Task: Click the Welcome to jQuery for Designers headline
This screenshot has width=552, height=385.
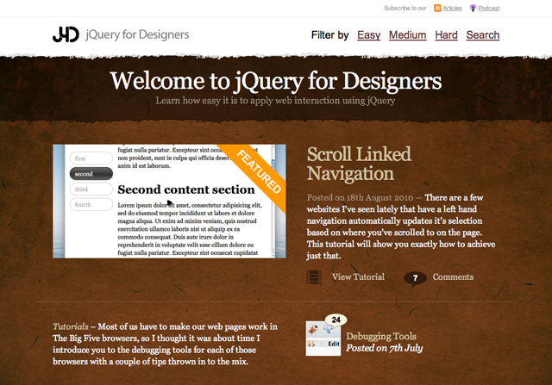Action: pyautogui.click(x=276, y=81)
